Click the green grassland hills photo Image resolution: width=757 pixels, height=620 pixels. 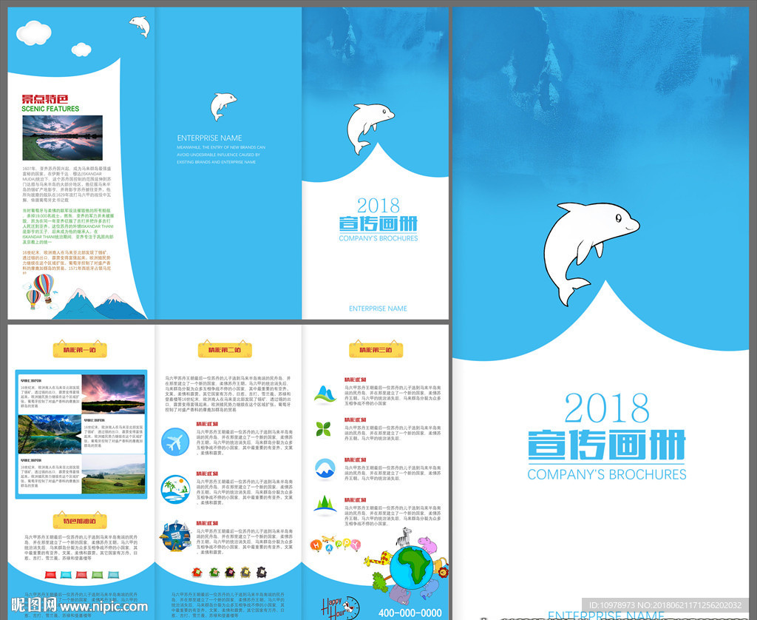coord(113,474)
